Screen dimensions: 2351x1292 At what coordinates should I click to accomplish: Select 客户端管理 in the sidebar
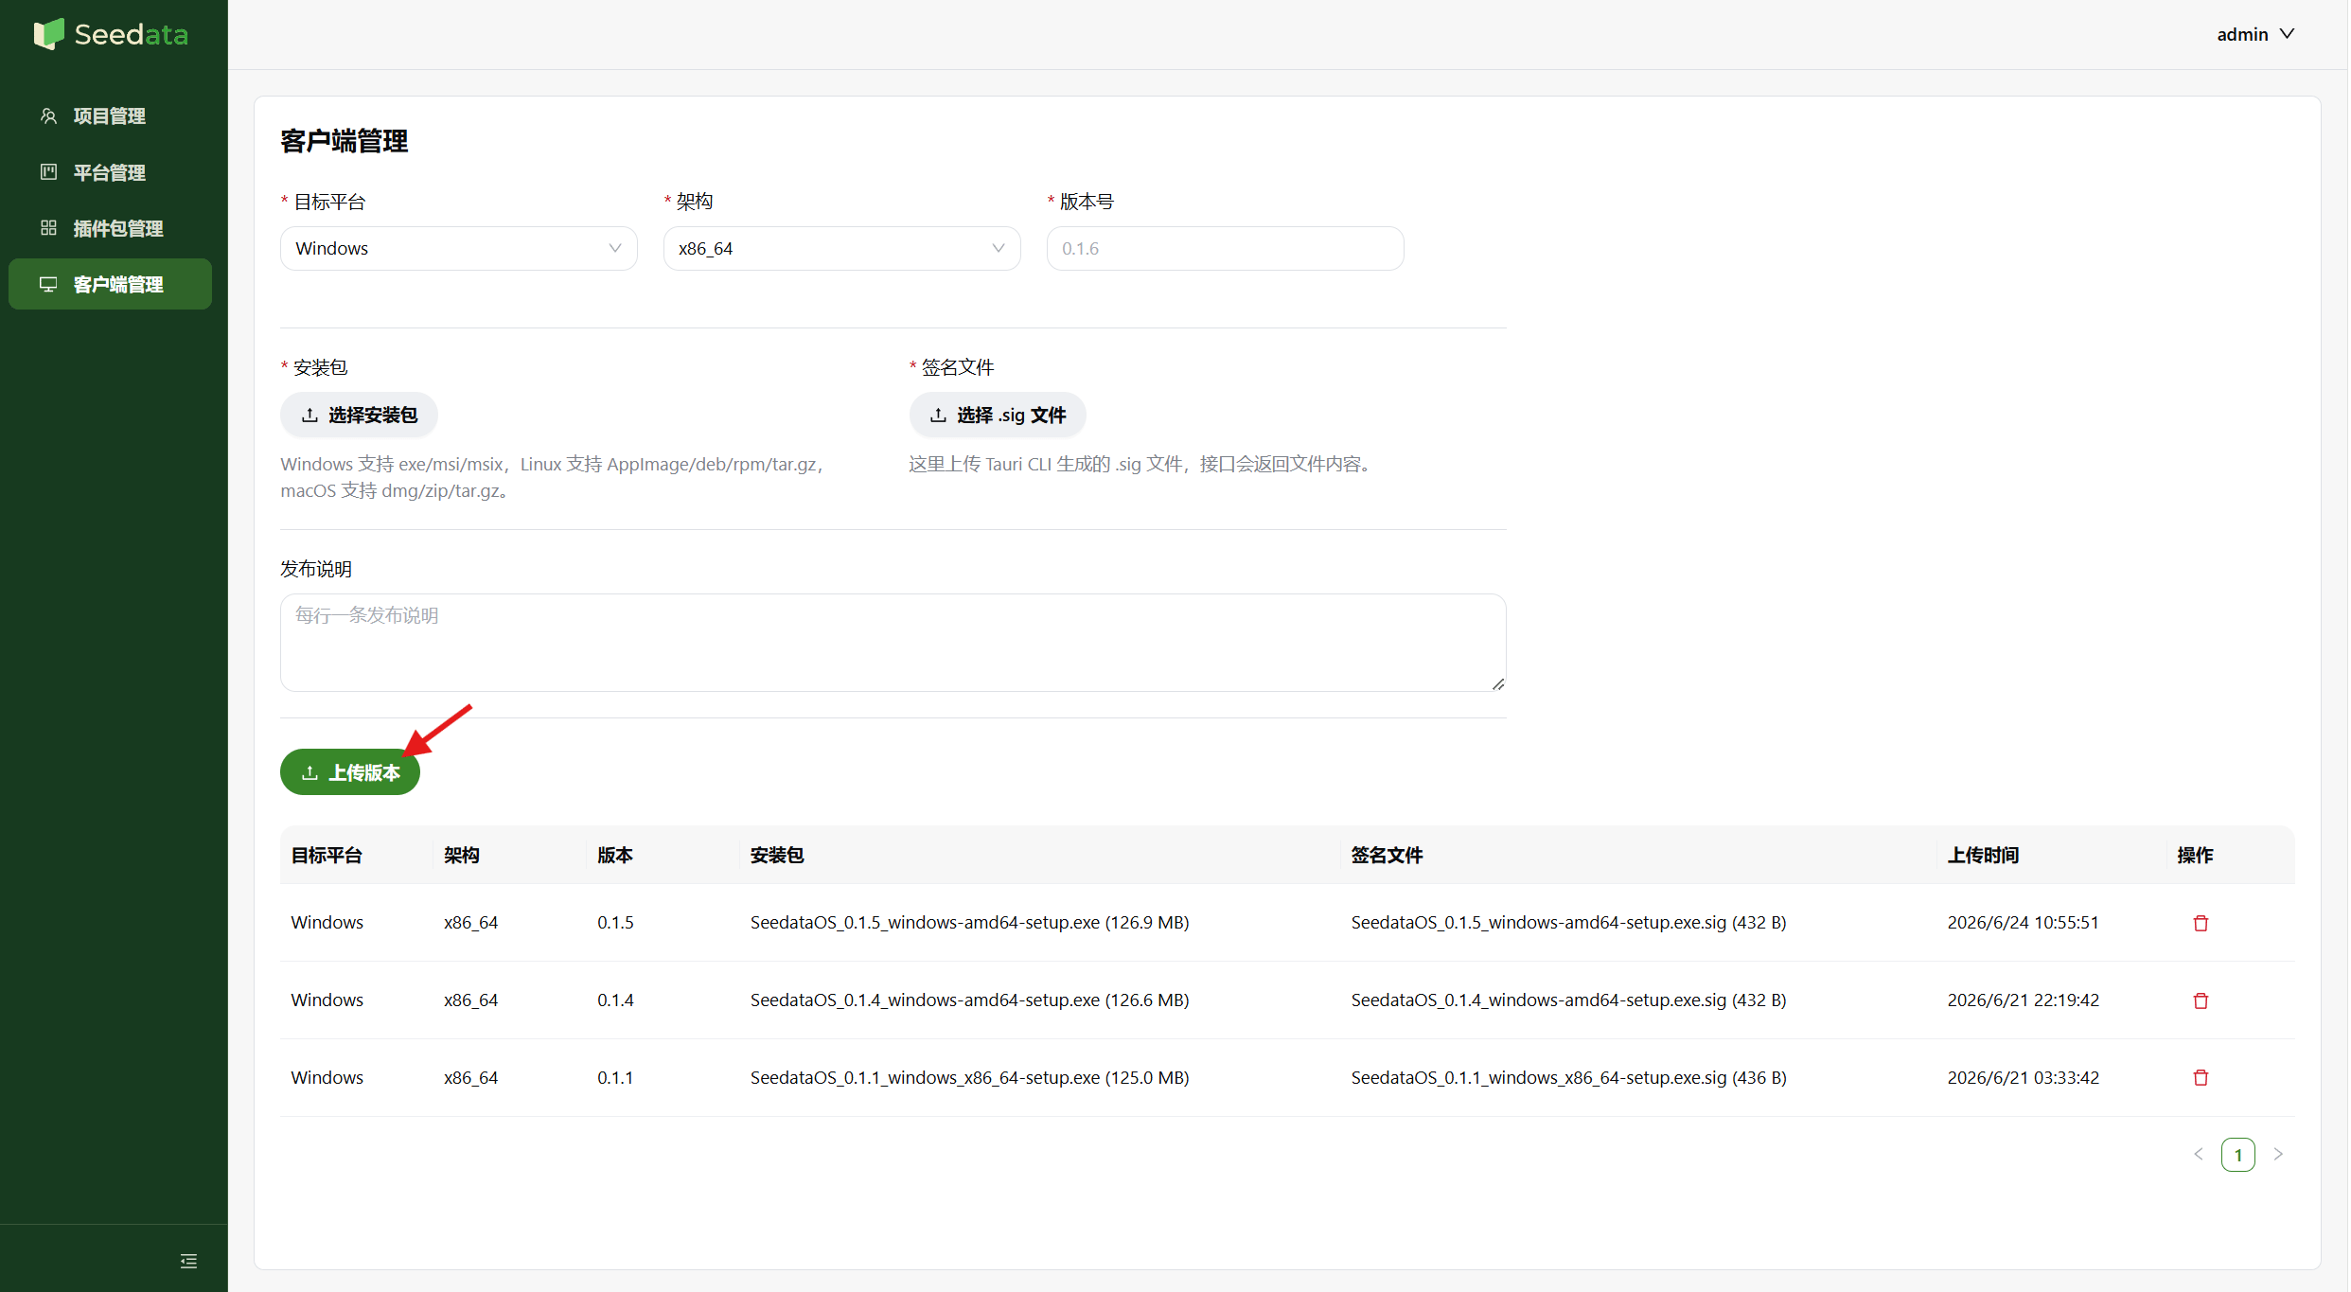(110, 284)
